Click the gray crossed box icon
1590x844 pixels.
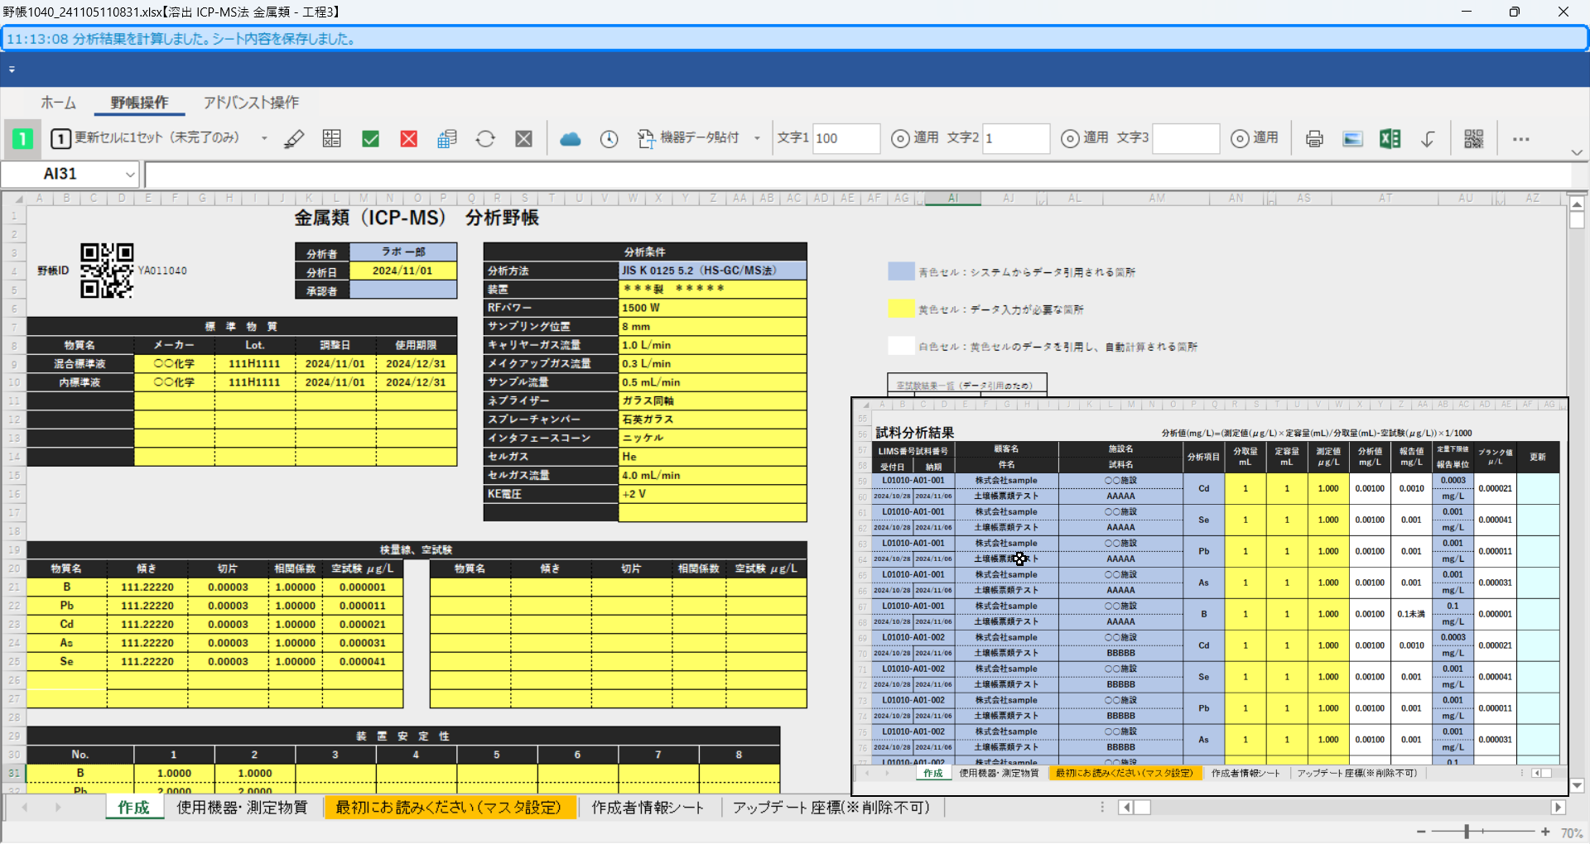point(523,139)
